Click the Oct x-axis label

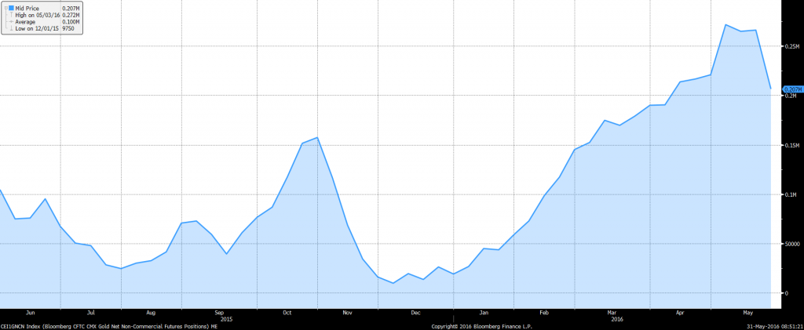click(x=287, y=312)
